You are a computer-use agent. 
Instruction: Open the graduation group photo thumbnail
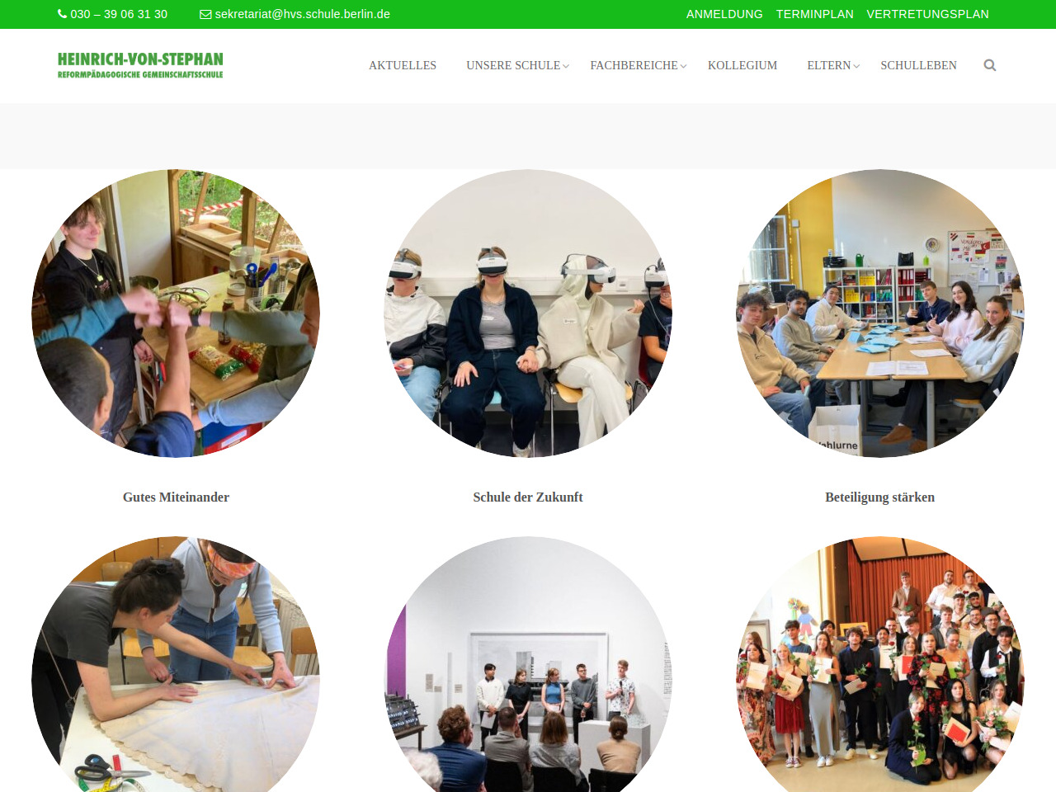point(880,665)
